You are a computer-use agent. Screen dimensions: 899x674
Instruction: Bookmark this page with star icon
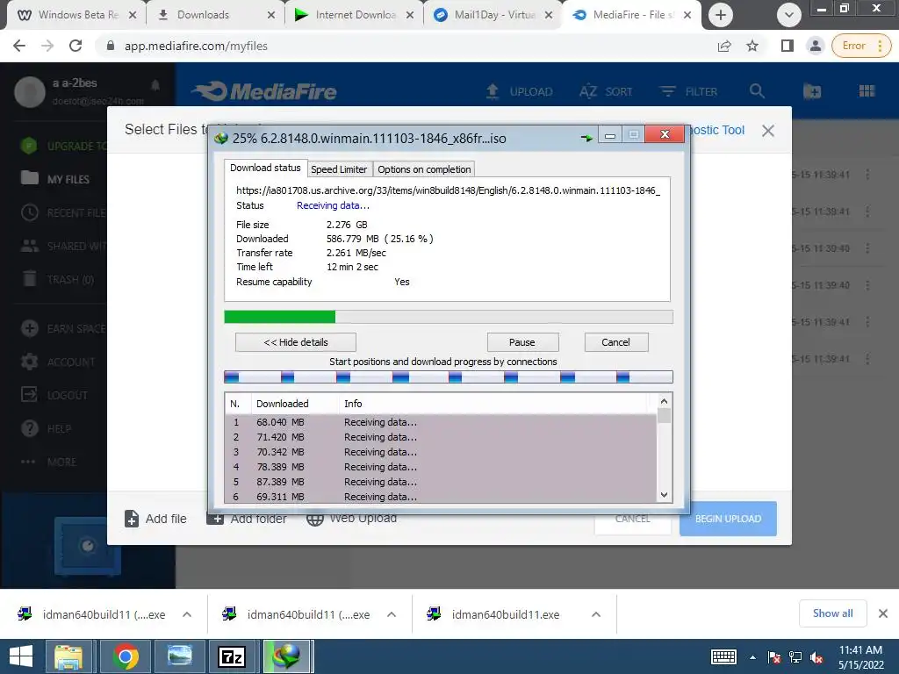pos(752,46)
